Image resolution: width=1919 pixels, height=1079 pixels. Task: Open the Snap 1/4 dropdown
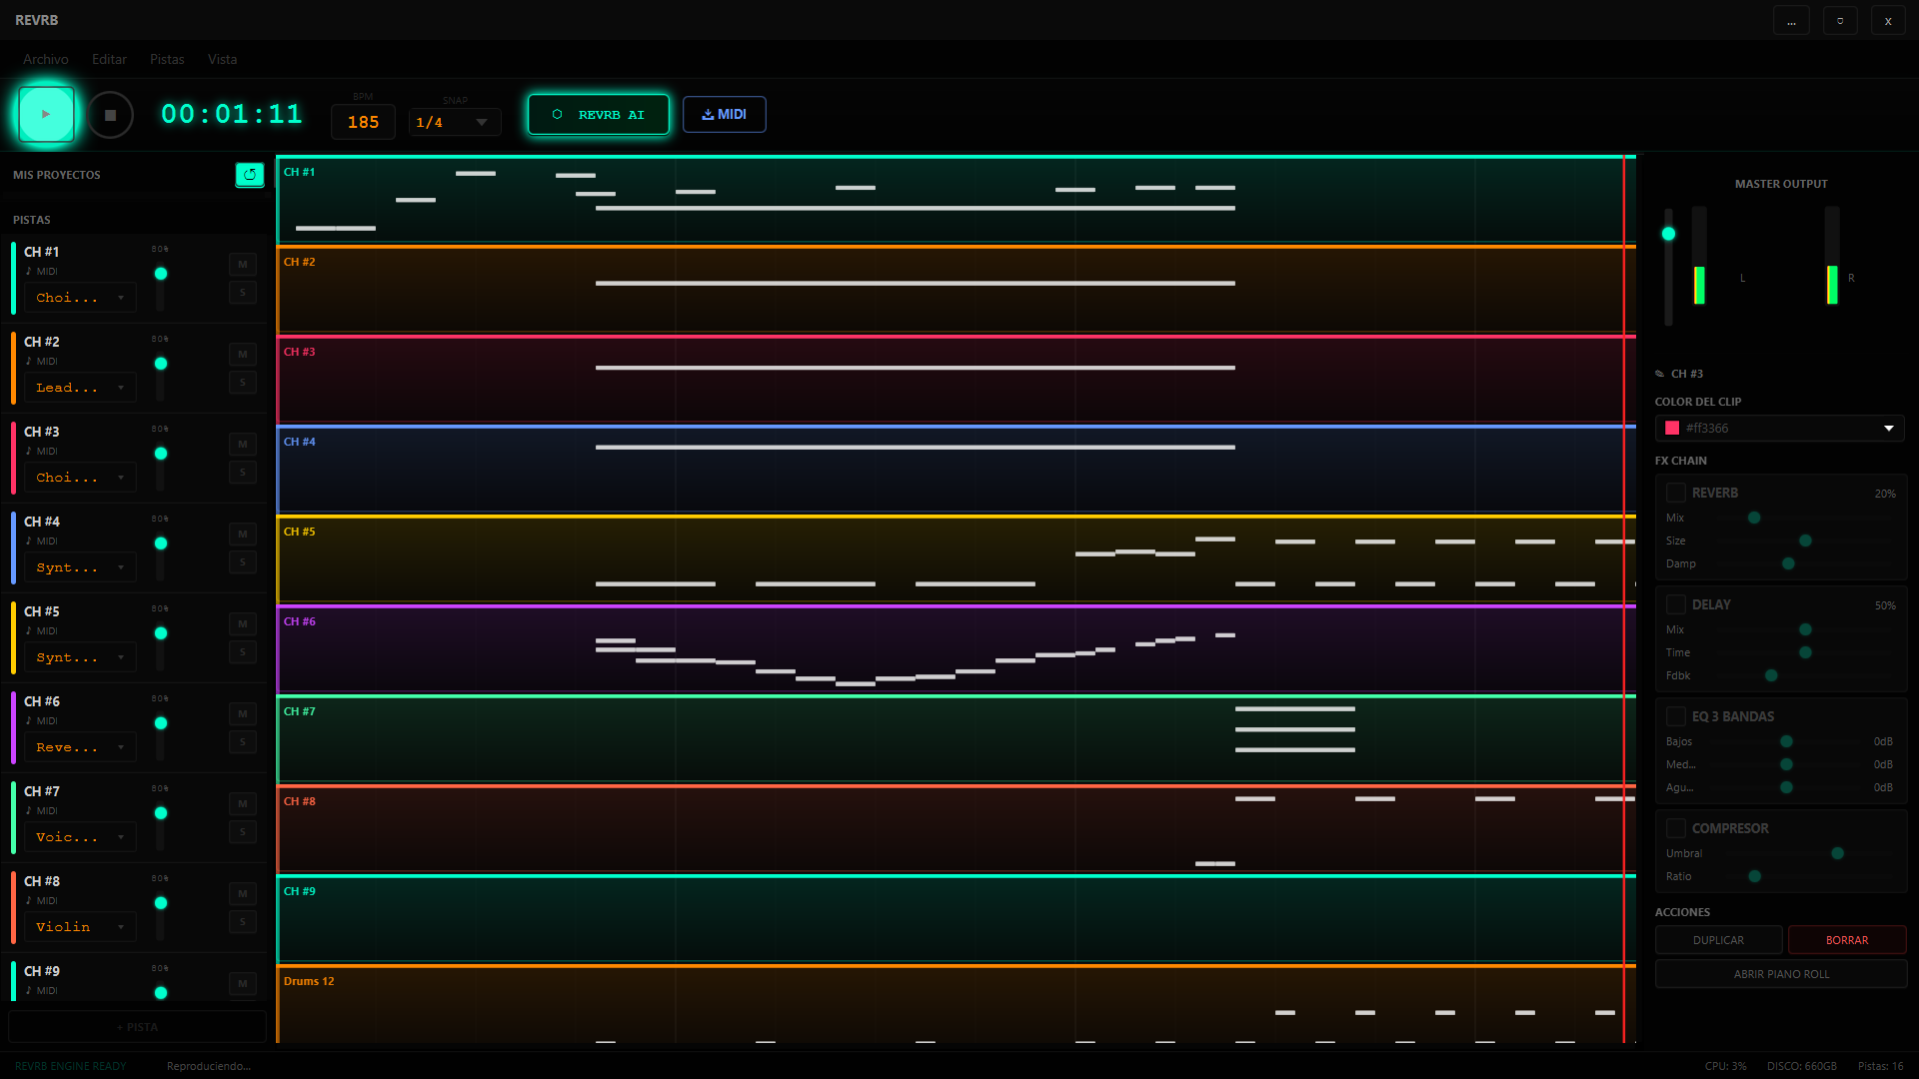pyautogui.click(x=455, y=122)
